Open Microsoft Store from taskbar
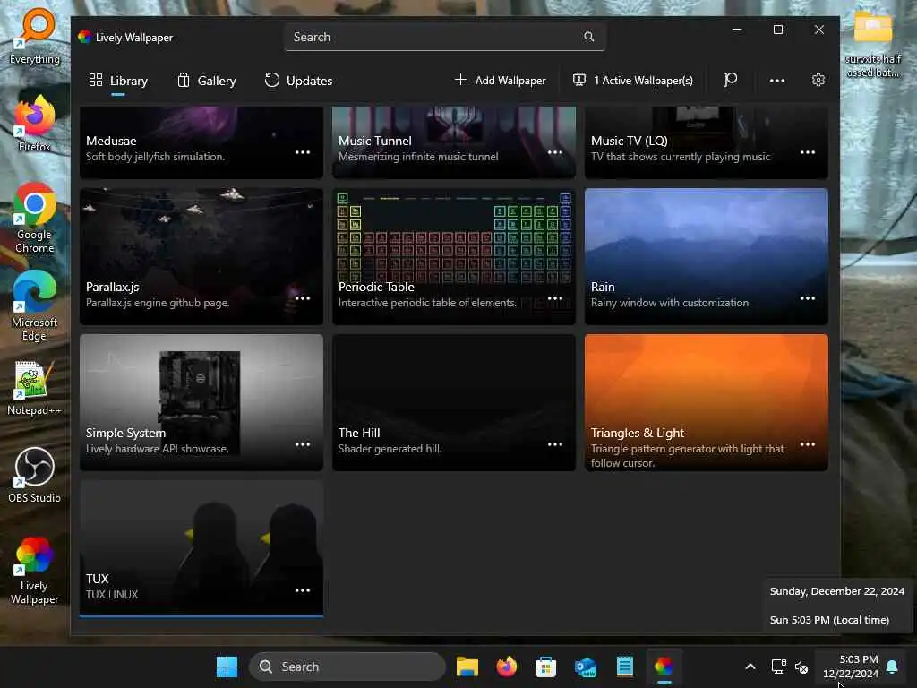The height and width of the screenshot is (688, 917). point(545,666)
